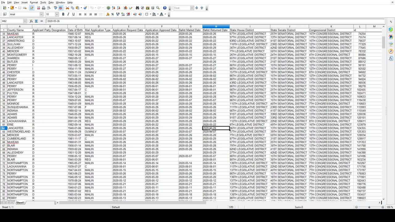Click the New document icon
The width and height of the screenshot is (395, 222).
pyautogui.click(x=4, y=8)
